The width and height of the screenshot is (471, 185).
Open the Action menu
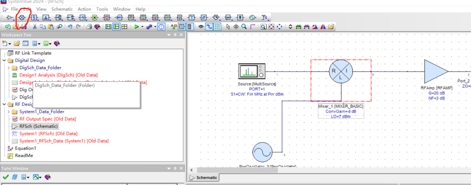[x=85, y=9]
